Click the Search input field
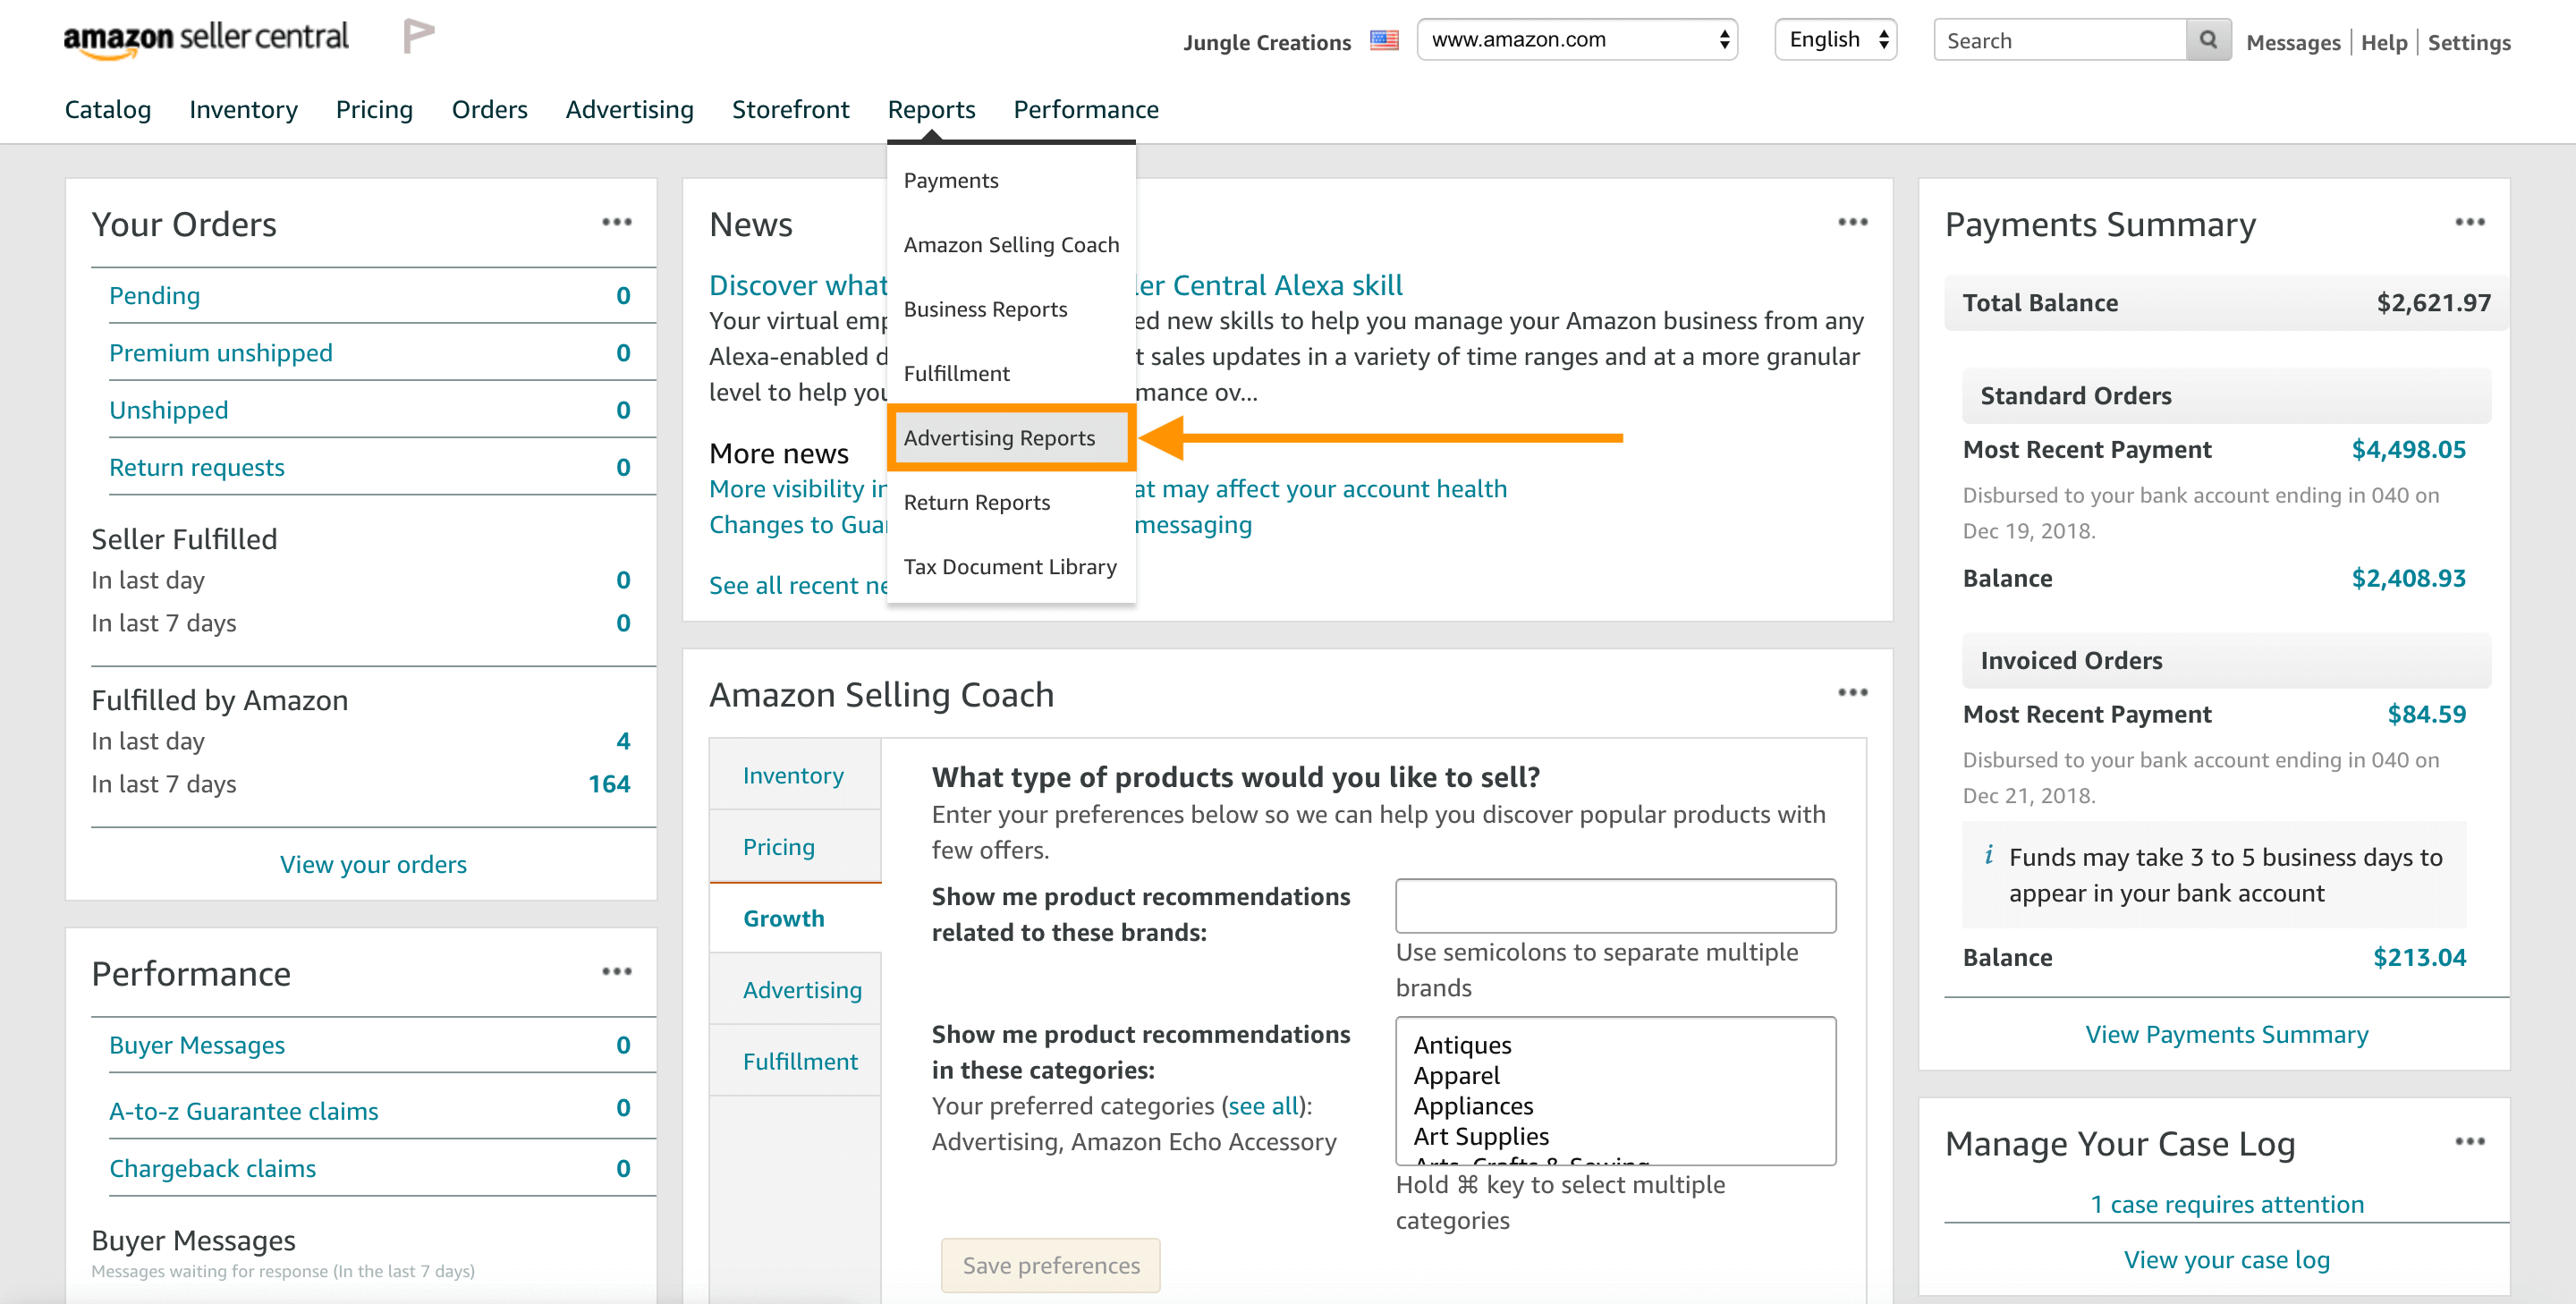This screenshot has width=2576, height=1304. (2060, 40)
